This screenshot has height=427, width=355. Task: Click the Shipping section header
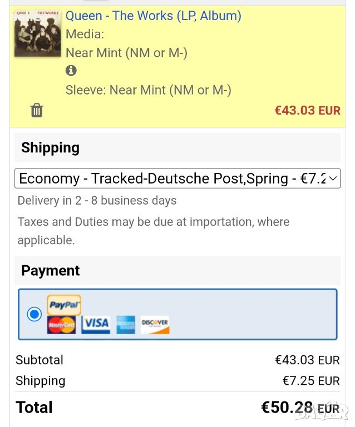[50, 148]
